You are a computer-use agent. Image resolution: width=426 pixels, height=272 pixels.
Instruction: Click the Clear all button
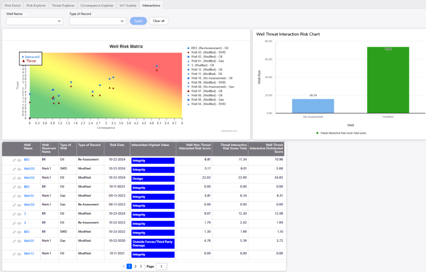(158, 21)
